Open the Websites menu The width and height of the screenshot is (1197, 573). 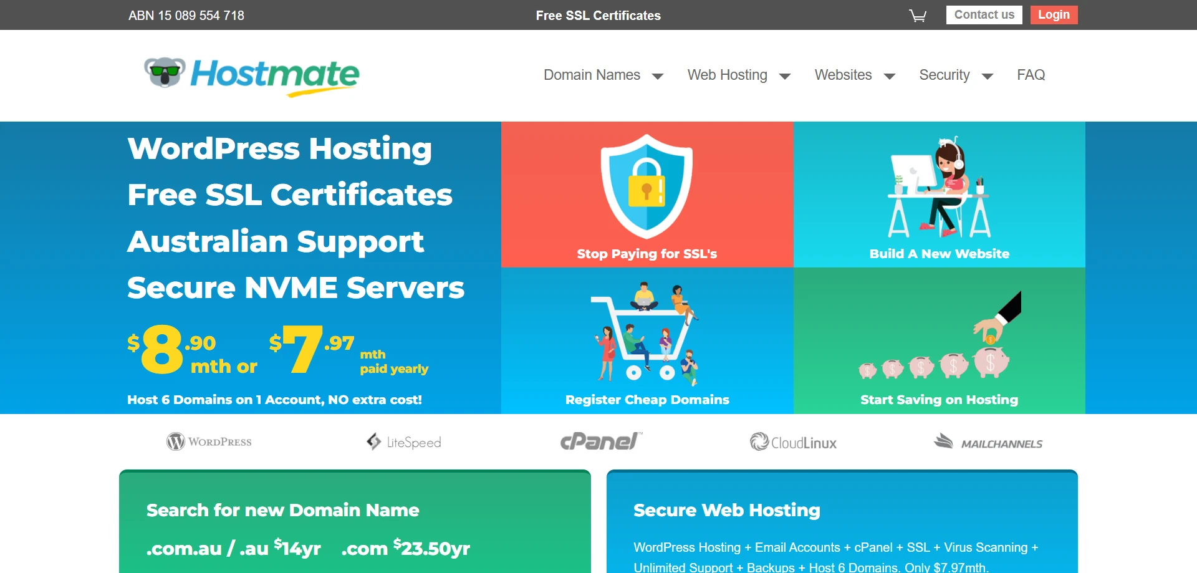tap(843, 75)
